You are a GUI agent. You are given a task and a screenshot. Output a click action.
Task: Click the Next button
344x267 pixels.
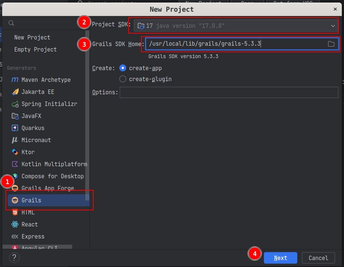[280, 258]
